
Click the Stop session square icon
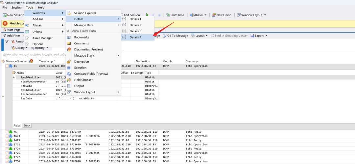pyautogui.click(x=159, y=15)
